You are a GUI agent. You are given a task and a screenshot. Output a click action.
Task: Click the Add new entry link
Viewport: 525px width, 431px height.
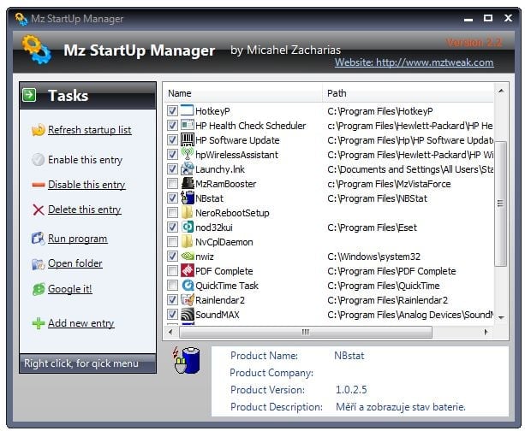(x=81, y=323)
